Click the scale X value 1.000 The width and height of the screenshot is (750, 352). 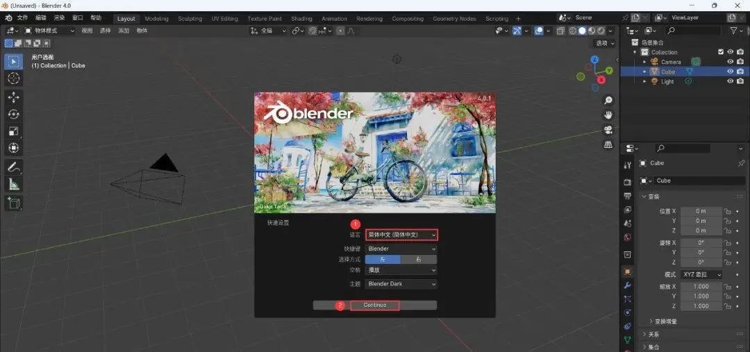coord(701,287)
